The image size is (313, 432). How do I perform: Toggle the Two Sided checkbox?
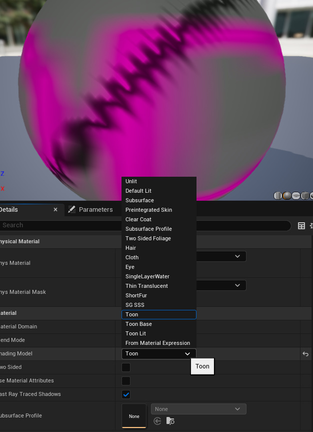pyautogui.click(x=126, y=367)
